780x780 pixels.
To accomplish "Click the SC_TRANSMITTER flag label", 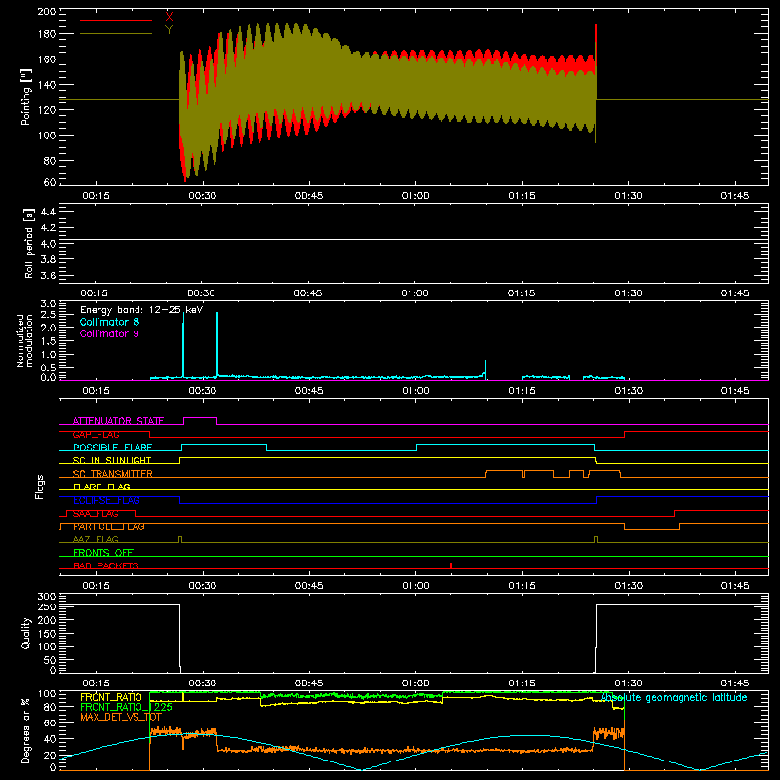I will (x=113, y=474).
